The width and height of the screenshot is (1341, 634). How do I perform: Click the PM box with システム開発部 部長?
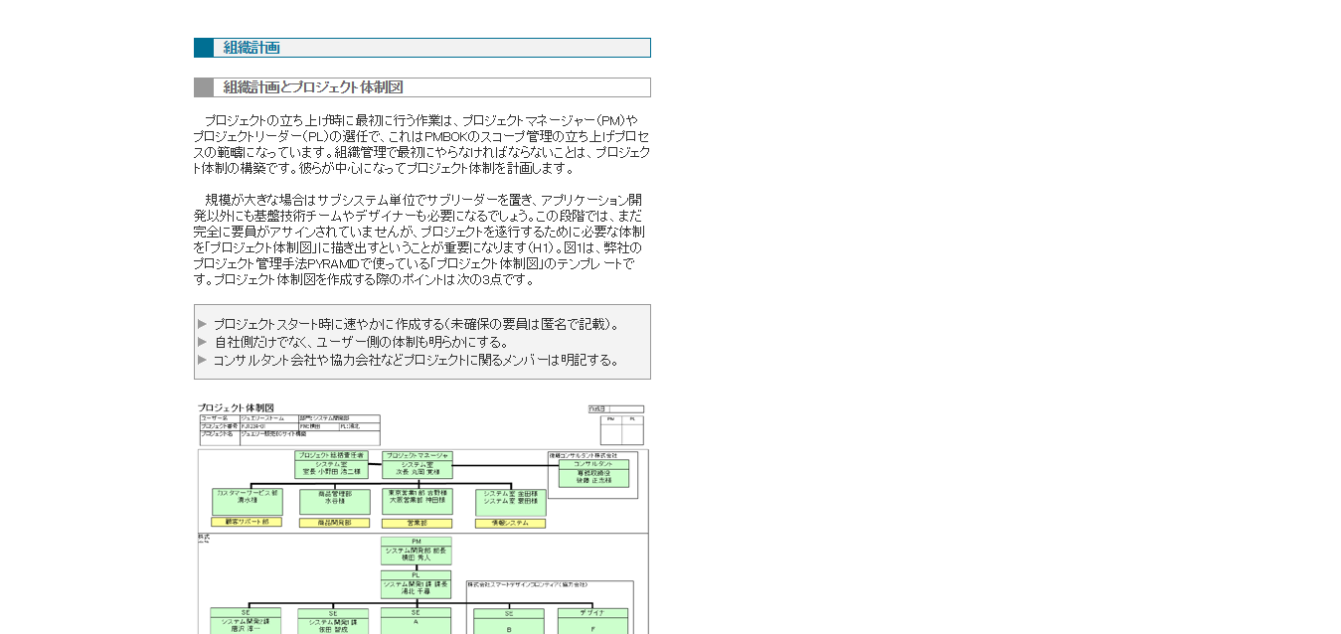tap(416, 552)
